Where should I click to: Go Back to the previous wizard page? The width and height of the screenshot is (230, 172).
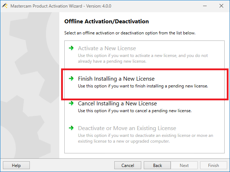157,165
